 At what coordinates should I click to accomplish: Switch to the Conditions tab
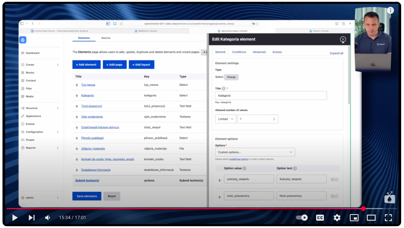coord(239,52)
